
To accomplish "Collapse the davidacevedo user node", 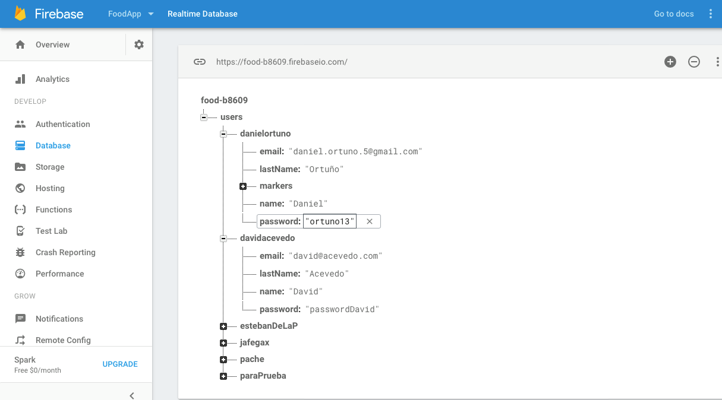I will coord(223,238).
